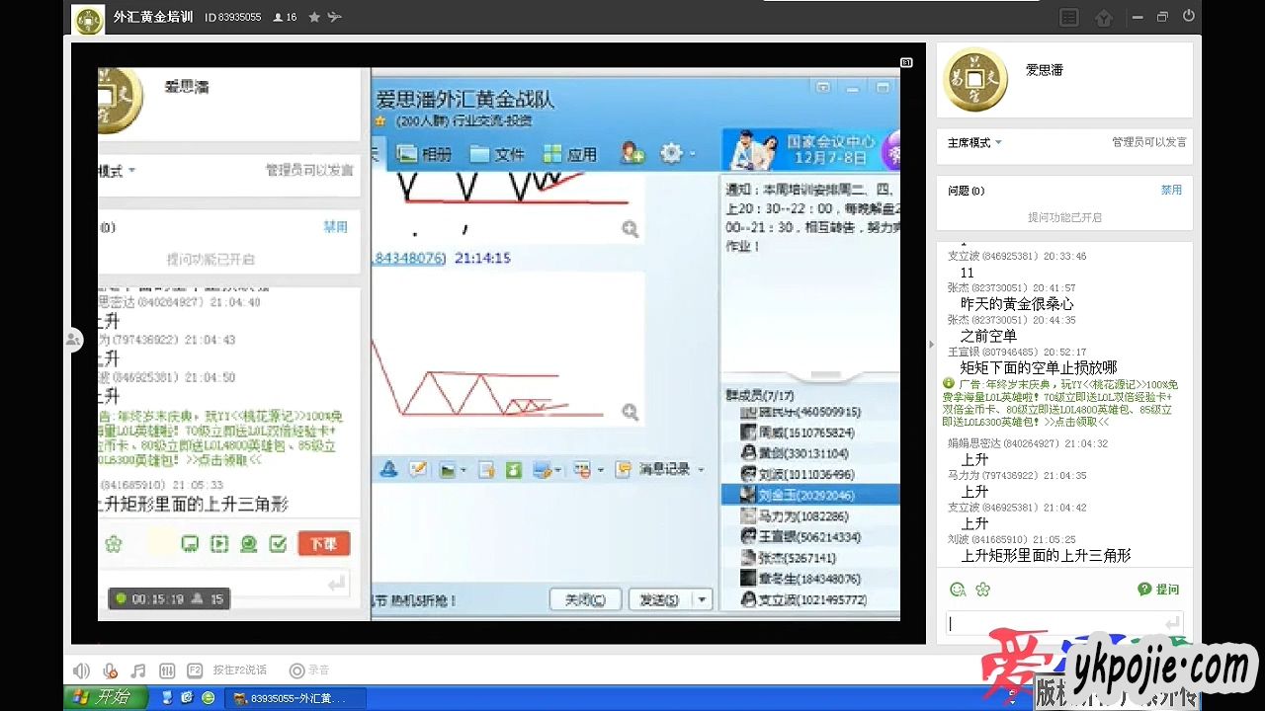Select the 83935055 taskbar window item
Image resolution: width=1265 pixels, height=711 pixels.
point(295,698)
